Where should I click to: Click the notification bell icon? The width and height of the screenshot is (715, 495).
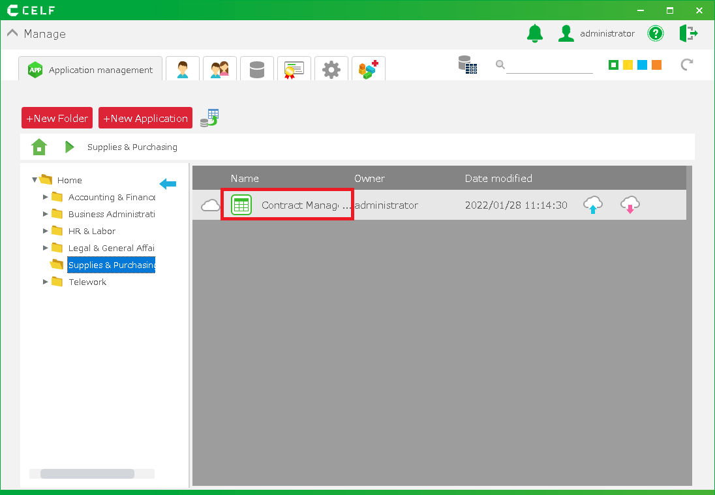click(x=534, y=33)
